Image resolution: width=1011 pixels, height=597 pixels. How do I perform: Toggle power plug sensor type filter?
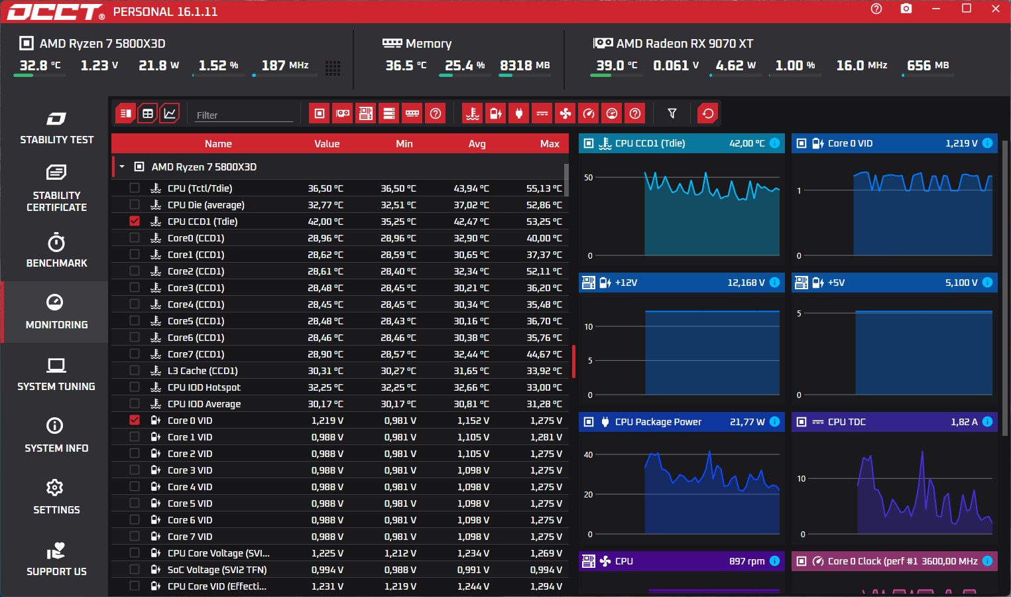[x=519, y=113]
